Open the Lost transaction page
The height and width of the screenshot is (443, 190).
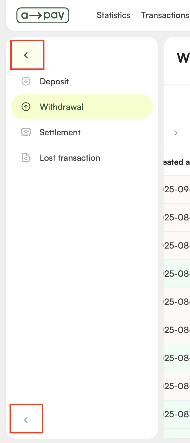tap(70, 158)
